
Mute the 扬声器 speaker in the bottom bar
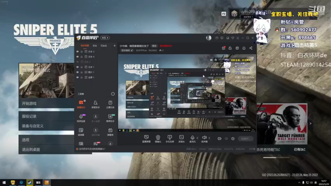(x=204, y=139)
